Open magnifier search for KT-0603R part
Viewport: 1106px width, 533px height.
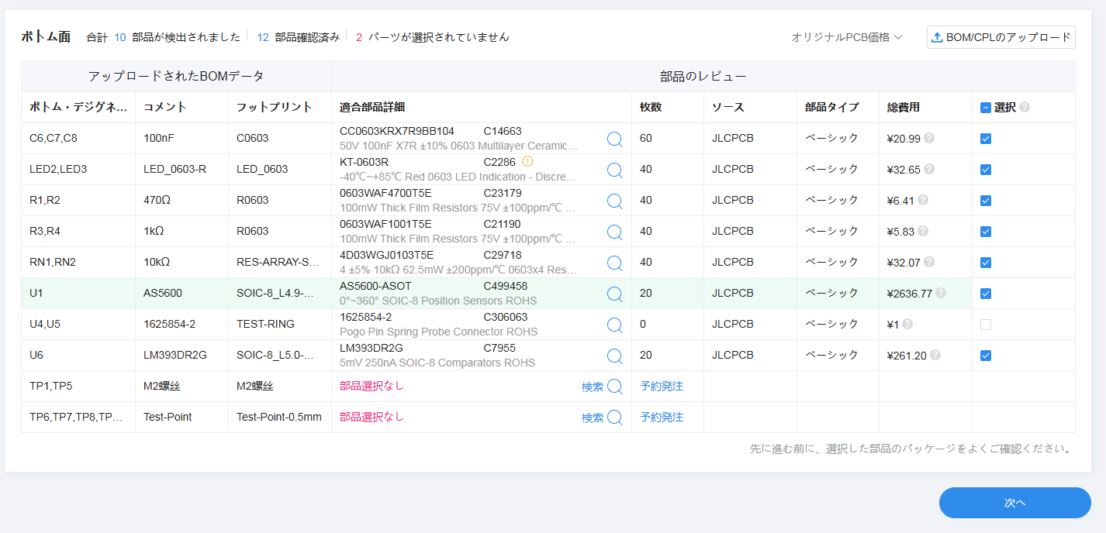pyautogui.click(x=614, y=170)
